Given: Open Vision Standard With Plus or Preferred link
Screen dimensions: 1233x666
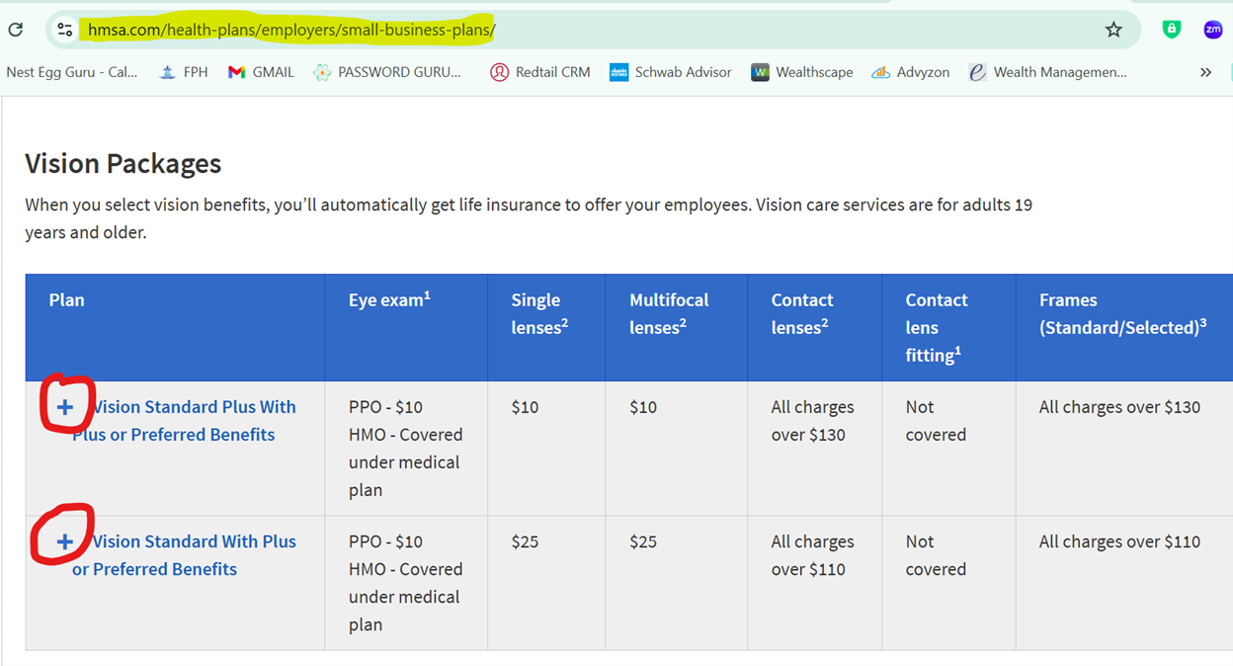Looking at the screenshot, I should 184,555.
